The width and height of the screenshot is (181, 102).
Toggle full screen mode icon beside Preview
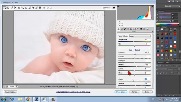[114, 8]
